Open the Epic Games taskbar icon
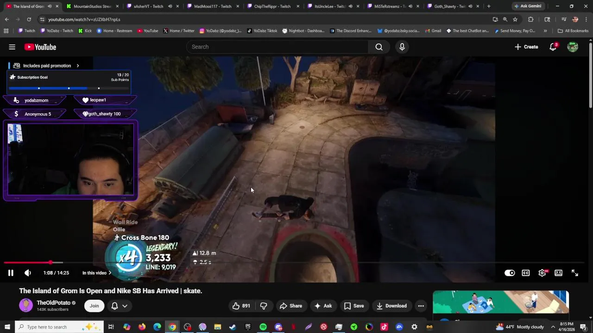Image resolution: width=593 pixels, height=333 pixels. click(248, 327)
